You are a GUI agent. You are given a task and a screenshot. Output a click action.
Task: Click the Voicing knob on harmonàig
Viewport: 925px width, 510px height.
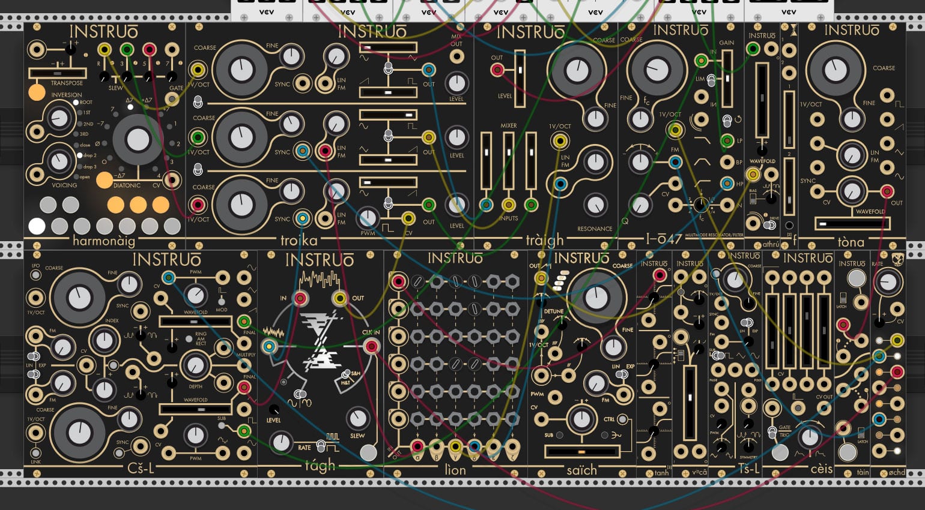(59, 161)
